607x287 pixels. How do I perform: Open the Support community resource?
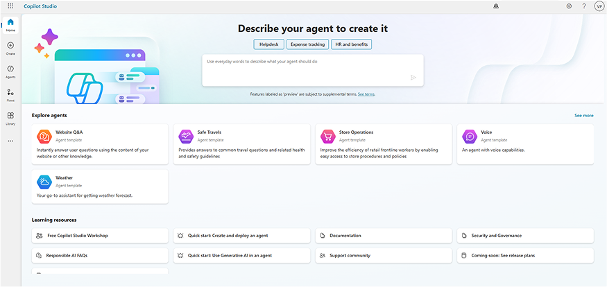[384, 256]
